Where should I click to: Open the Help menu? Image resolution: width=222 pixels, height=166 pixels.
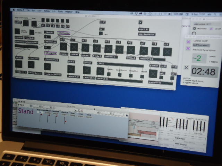77,12
